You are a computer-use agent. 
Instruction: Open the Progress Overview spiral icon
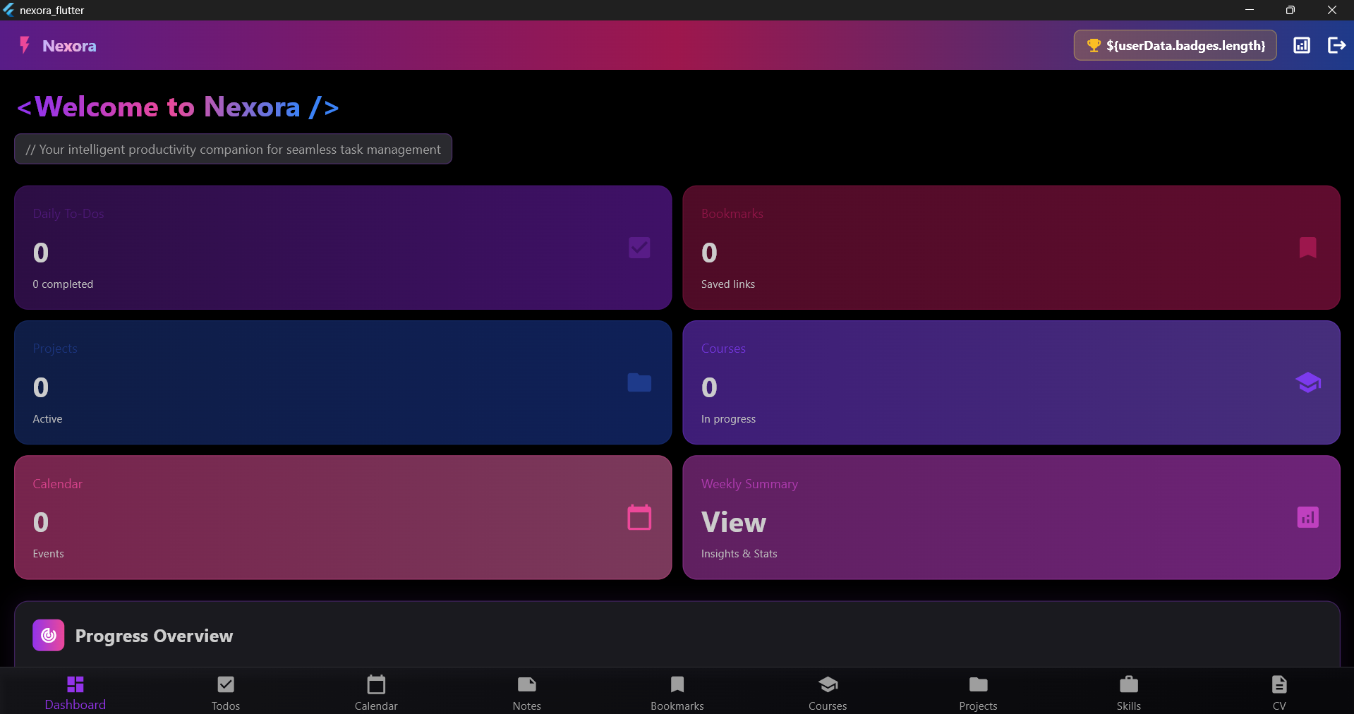(x=49, y=636)
